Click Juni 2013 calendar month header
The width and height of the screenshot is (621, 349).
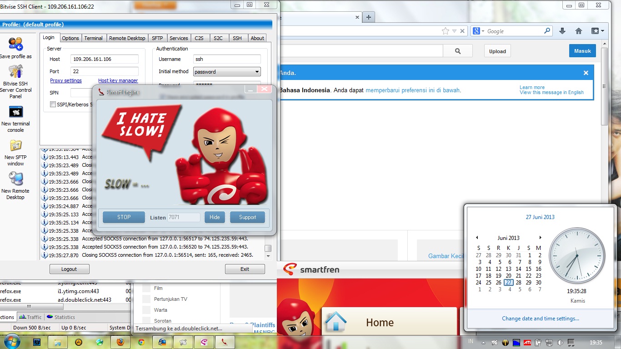click(x=508, y=238)
